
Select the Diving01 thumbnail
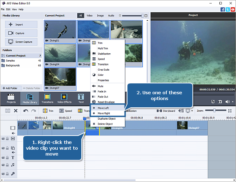60,32
